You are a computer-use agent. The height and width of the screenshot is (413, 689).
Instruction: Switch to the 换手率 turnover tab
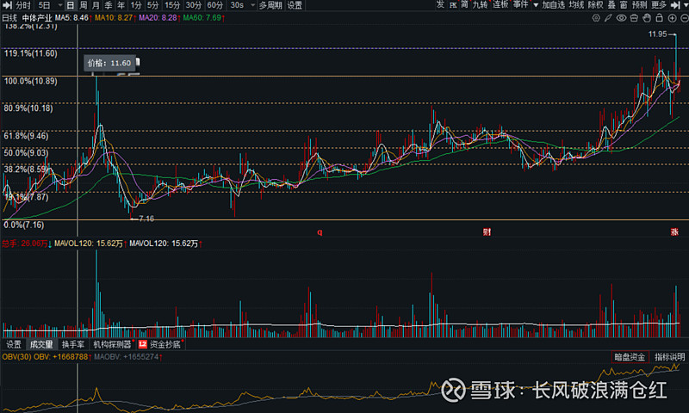coord(72,344)
